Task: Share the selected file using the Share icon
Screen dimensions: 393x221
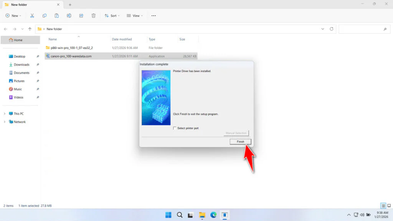Action: 81,15
